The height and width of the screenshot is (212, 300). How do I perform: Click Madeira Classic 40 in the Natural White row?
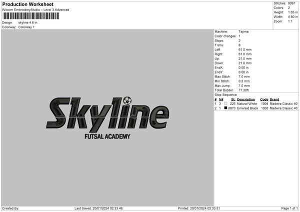point(283,103)
